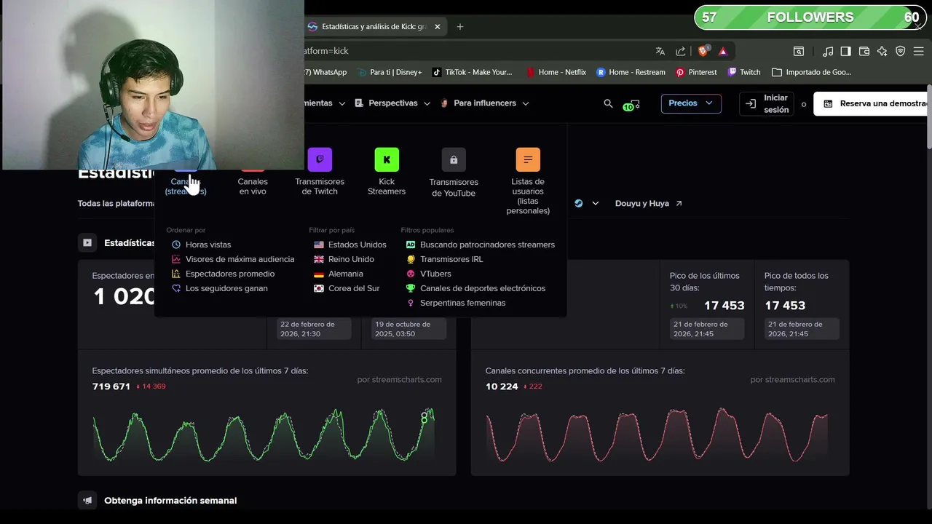The height and width of the screenshot is (524, 932).
Task: Open the Pinterest bookmark
Action: [x=696, y=72]
